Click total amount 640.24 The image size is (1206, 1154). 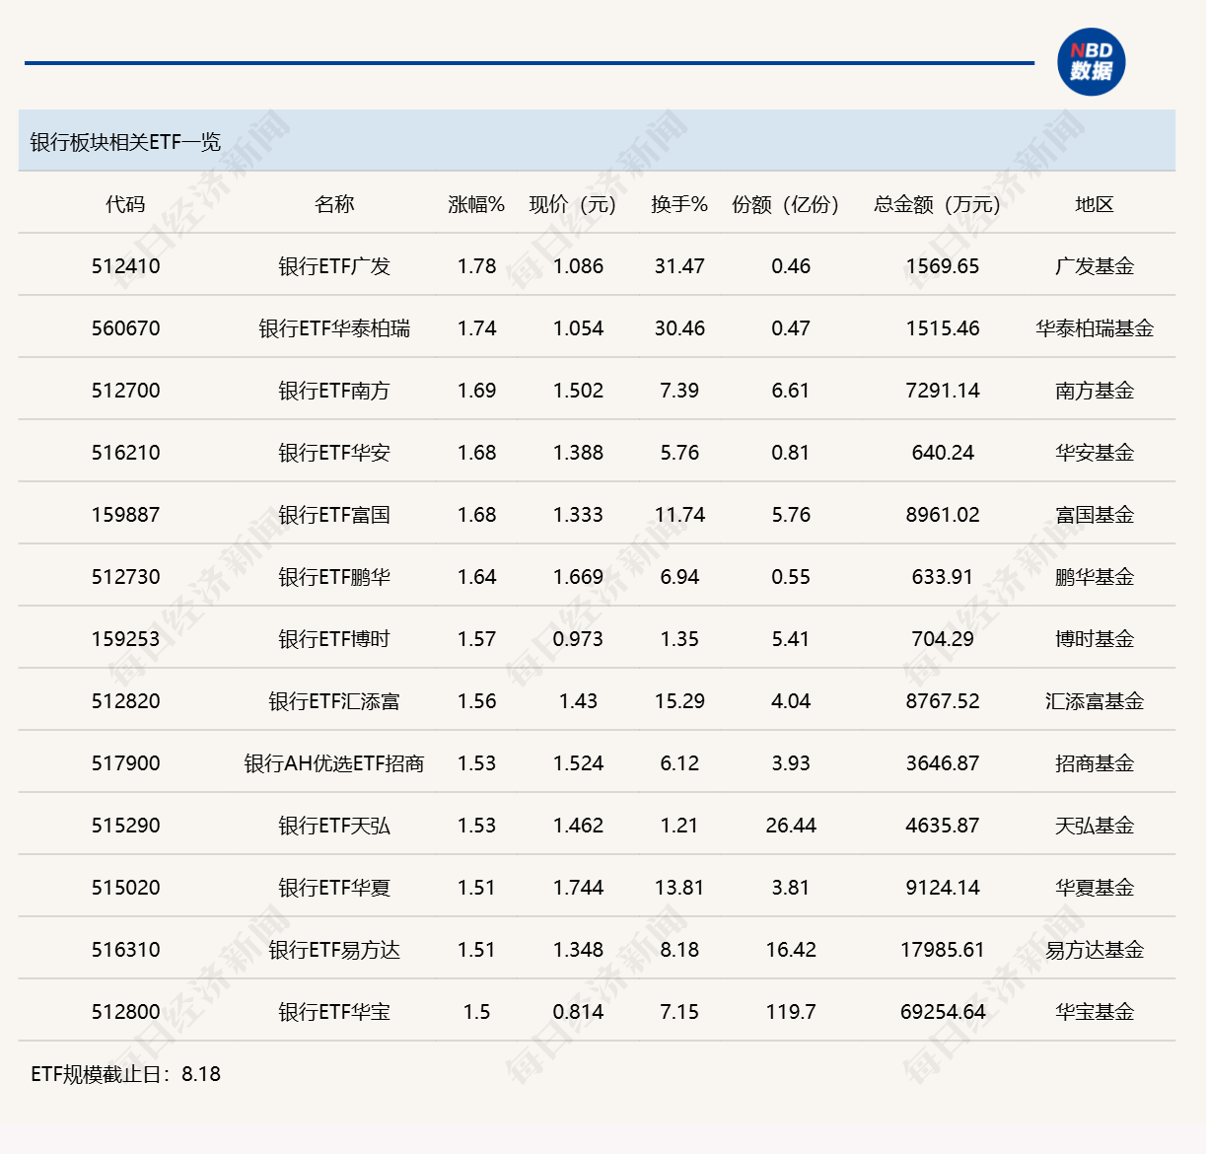[943, 453]
